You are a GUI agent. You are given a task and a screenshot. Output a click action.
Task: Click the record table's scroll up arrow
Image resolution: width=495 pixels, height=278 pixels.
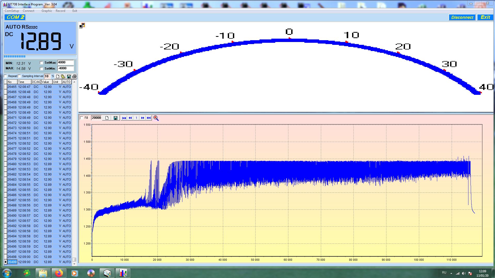point(74,82)
